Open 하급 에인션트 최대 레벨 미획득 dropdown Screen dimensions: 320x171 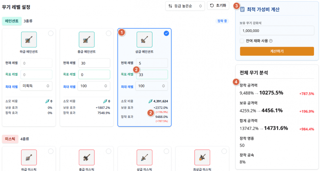(36, 86)
